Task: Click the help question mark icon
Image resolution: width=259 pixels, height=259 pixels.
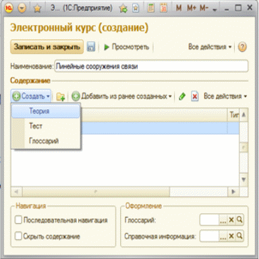Action: [x=242, y=47]
